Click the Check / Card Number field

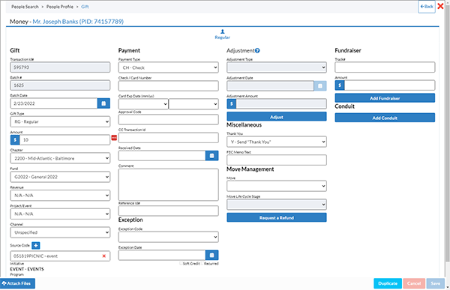(169, 85)
